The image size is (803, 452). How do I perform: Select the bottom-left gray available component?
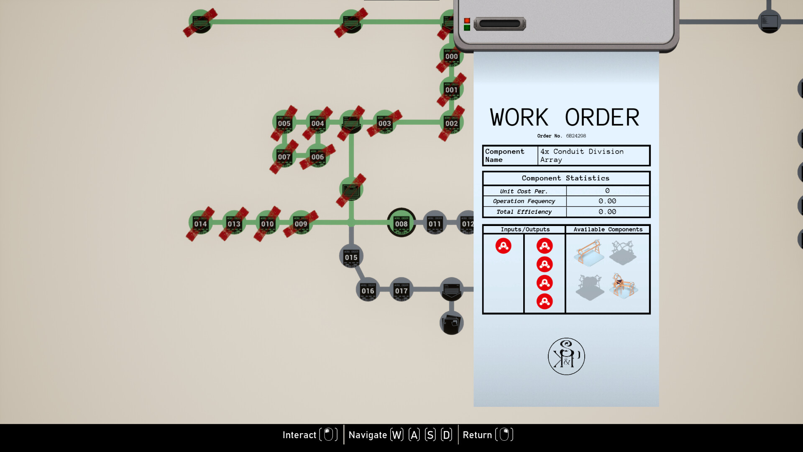click(x=589, y=287)
